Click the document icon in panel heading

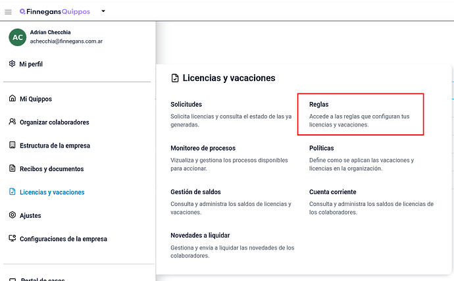coord(175,78)
